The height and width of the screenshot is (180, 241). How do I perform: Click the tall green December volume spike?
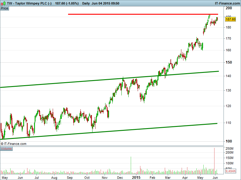[x=131, y=165]
